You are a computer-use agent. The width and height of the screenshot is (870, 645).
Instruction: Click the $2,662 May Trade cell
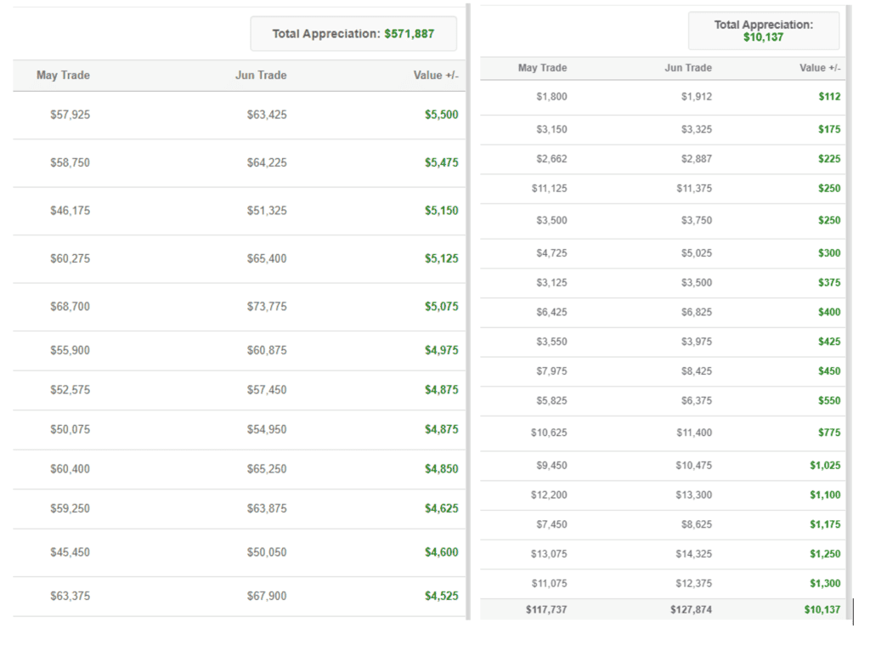coord(551,159)
